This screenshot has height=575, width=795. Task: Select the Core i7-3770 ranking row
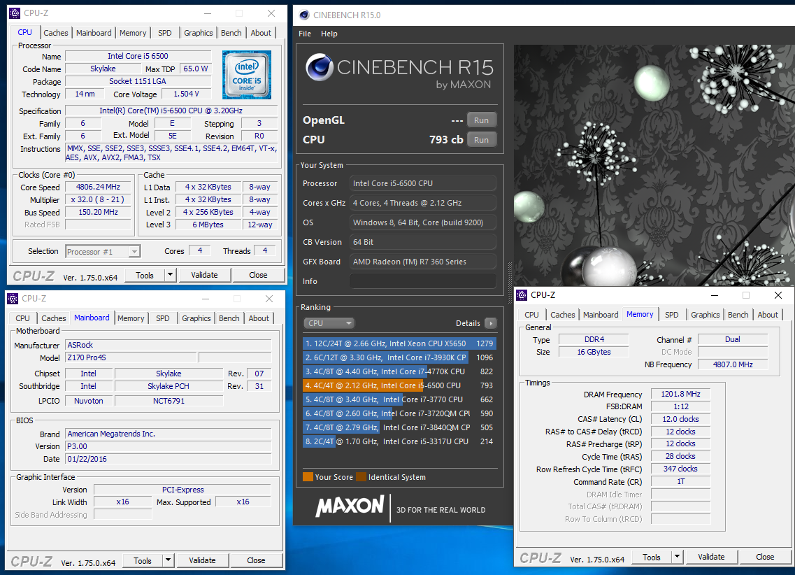pyautogui.click(x=399, y=399)
